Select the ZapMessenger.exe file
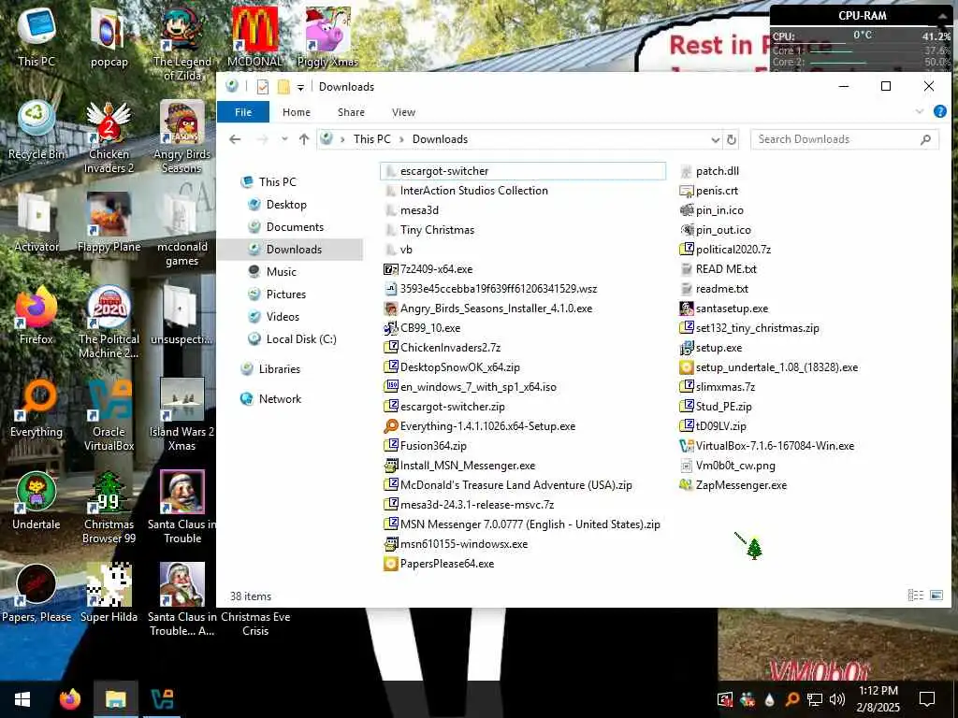 pyautogui.click(x=741, y=485)
